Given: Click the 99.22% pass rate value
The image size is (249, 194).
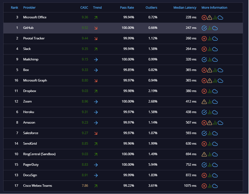Looking at the screenshot, I should point(129,186).
